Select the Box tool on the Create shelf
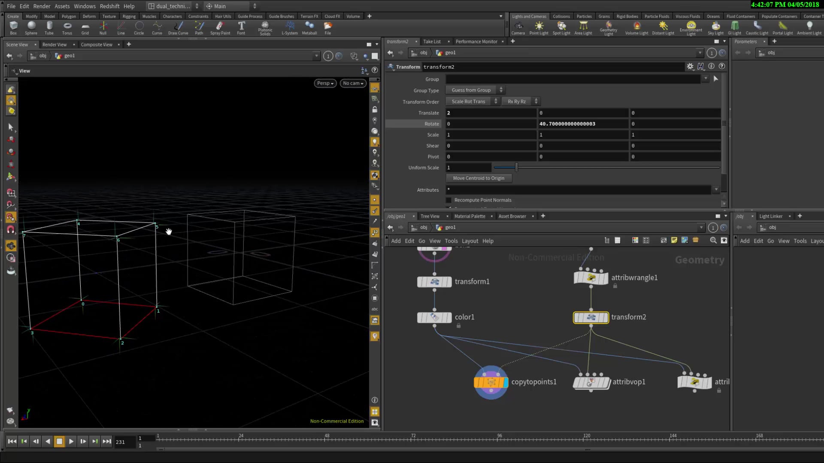The height and width of the screenshot is (463, 824). point(13,28)
